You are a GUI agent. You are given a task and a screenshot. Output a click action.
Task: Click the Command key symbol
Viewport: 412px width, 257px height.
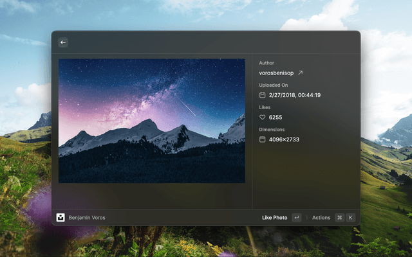coord(339,218)
